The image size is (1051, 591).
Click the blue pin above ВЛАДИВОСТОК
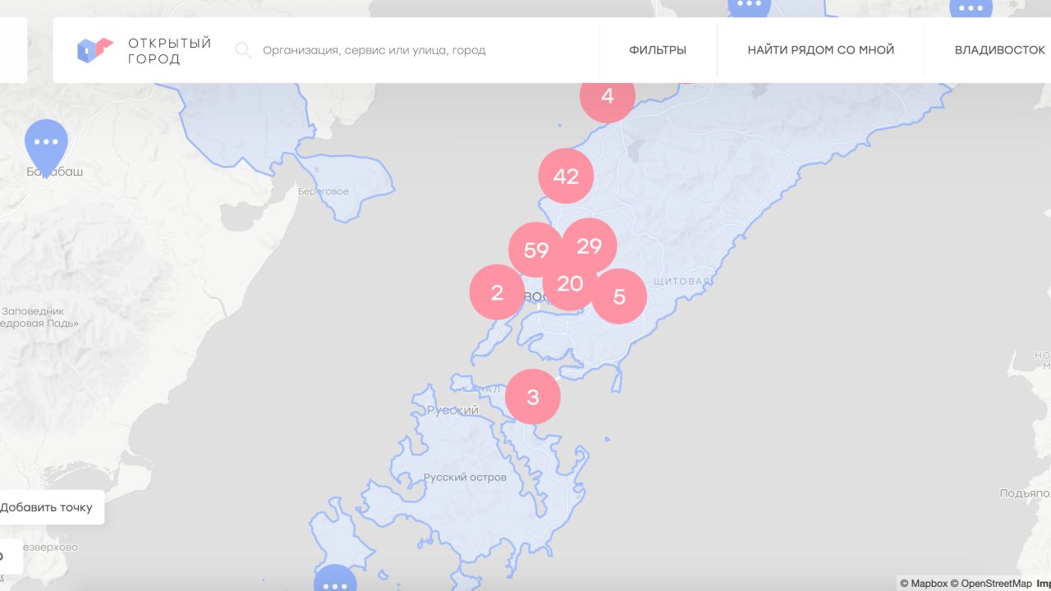click(x=971, y=7)
